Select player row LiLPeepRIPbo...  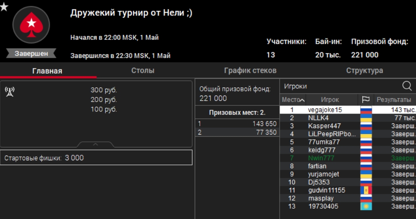click(x=348, y=134)
